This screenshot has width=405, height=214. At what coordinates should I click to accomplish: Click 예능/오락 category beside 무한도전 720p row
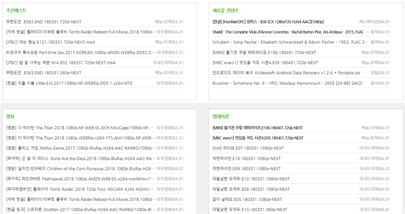pyautogui.click(x=163, y=22)
